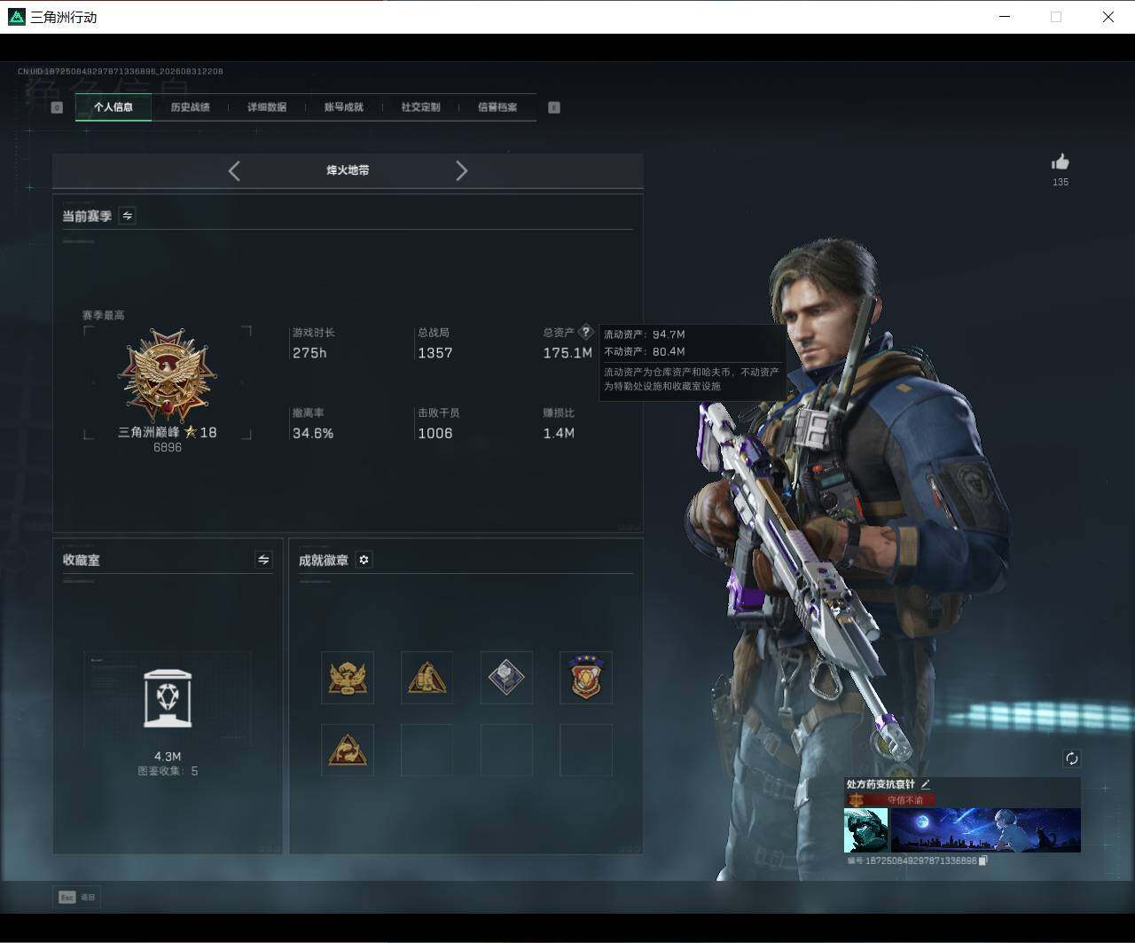Go to the 社交定制 tab
Screen dimensions: 1135x943
click(x=420, y=107)
